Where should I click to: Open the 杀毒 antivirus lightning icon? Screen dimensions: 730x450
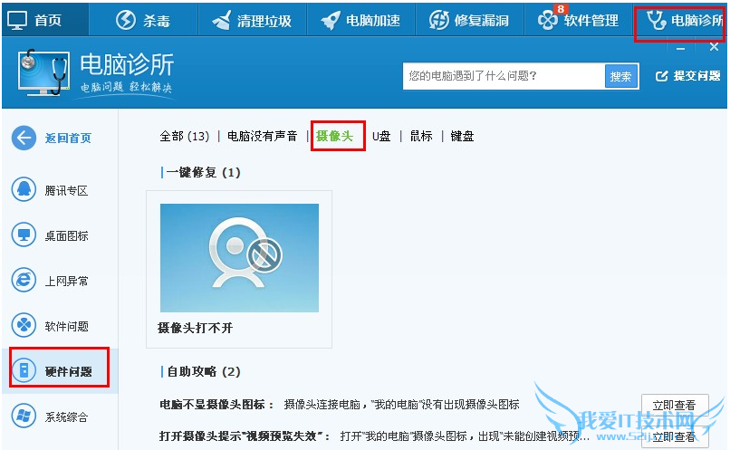[x=125, y=20]
